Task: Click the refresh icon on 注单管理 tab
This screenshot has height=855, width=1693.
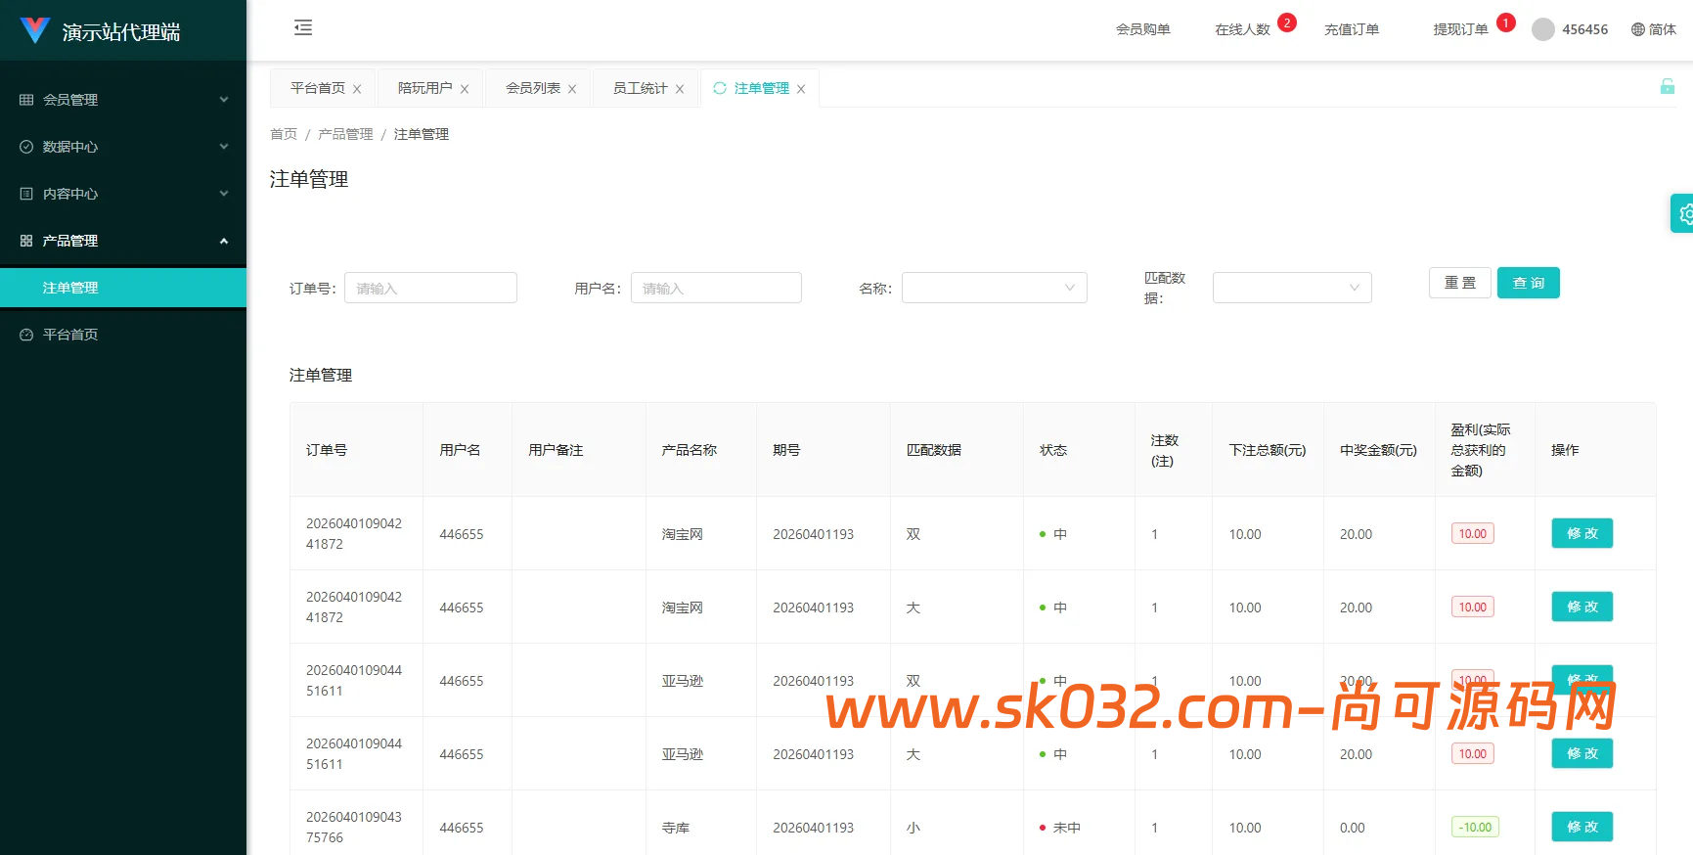Action: [720, 88]
